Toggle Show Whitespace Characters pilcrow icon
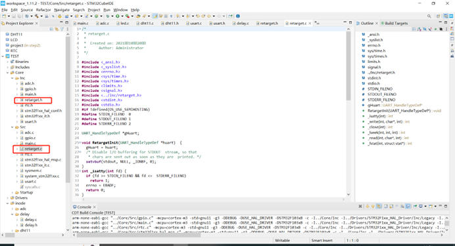Viewport: 455px width, 246px height. pos(171,16)
